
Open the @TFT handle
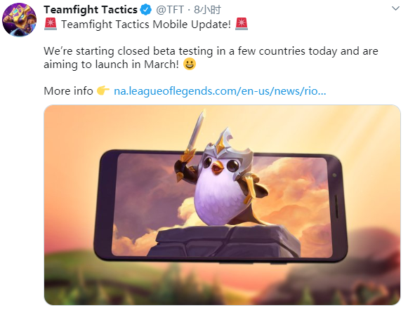pyautogui.click(x=170, y=10)
